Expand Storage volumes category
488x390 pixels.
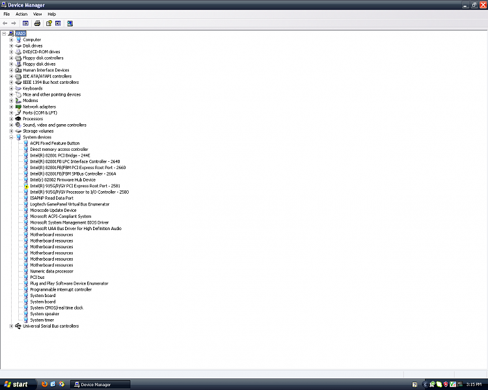click(x=11, y=131)
